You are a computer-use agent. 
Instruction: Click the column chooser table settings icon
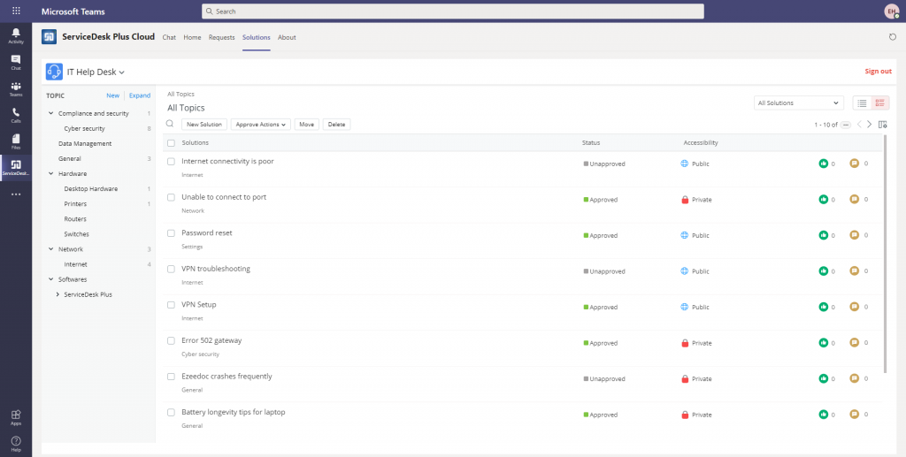pos(882,125)
